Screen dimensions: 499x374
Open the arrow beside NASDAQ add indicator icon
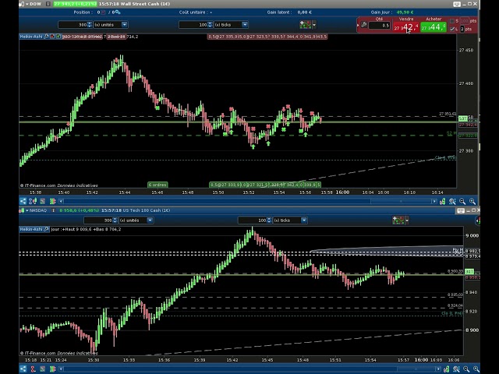pos(407,220)
